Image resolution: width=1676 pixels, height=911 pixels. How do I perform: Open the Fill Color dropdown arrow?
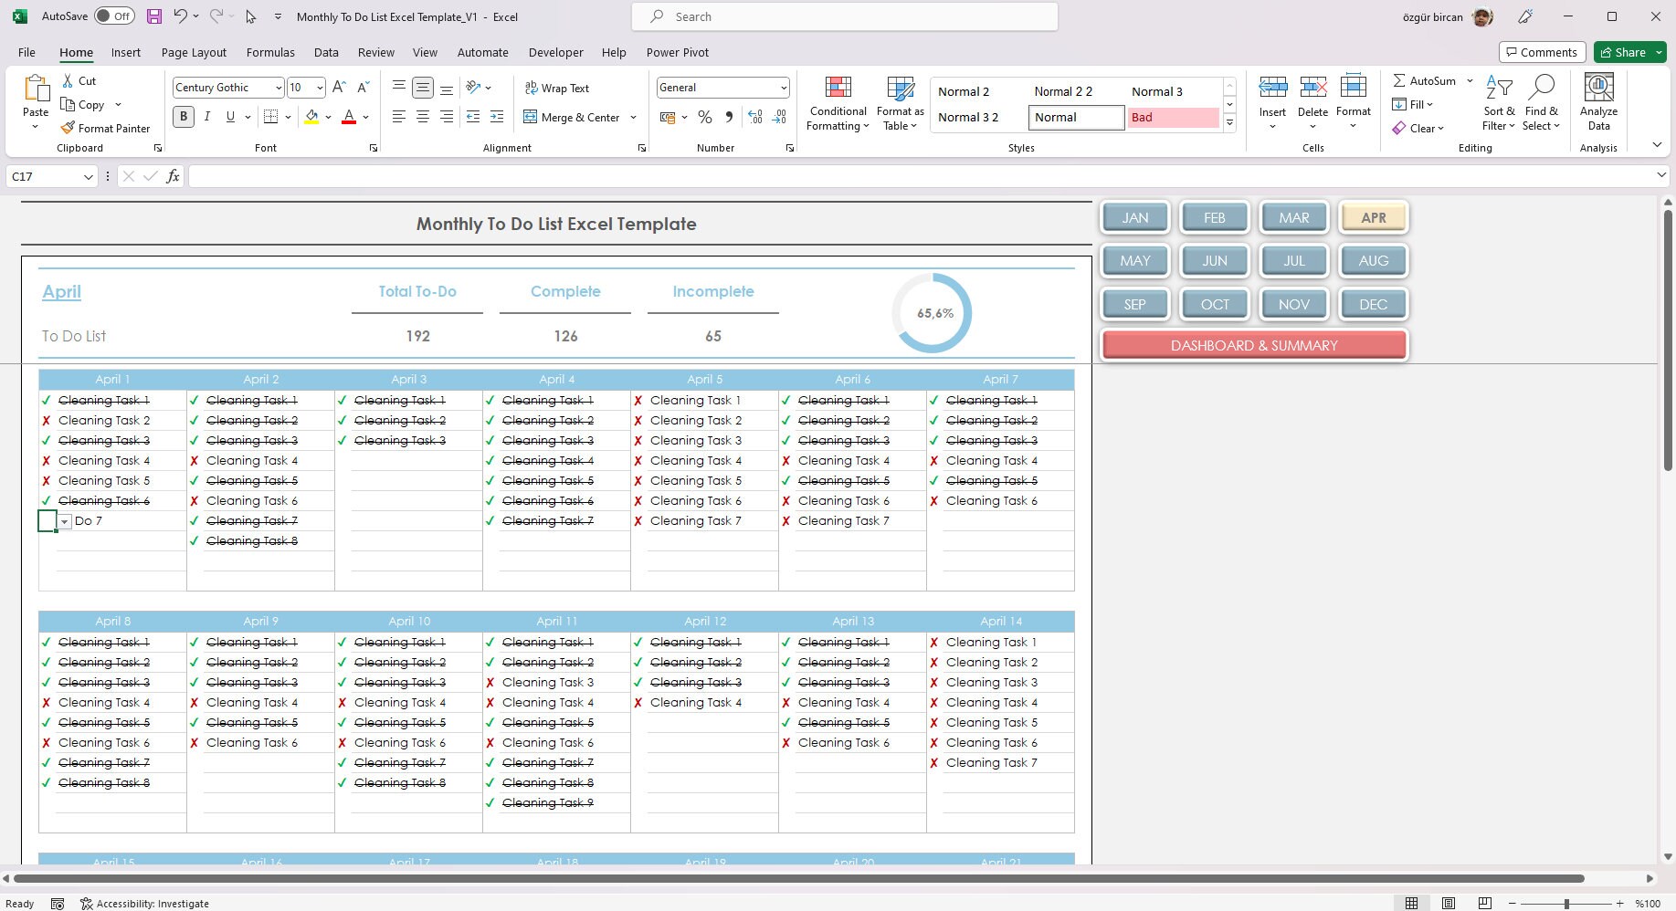coord(327,117)
